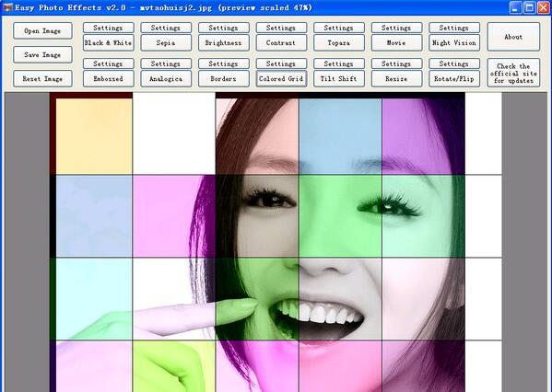Click the Resize button

click(x=397, y=79)
